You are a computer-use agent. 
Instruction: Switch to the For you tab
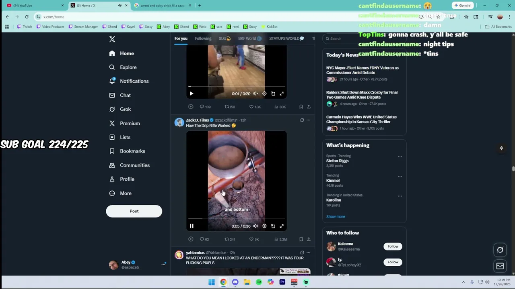pyautogui.click(x=181, y=39)
